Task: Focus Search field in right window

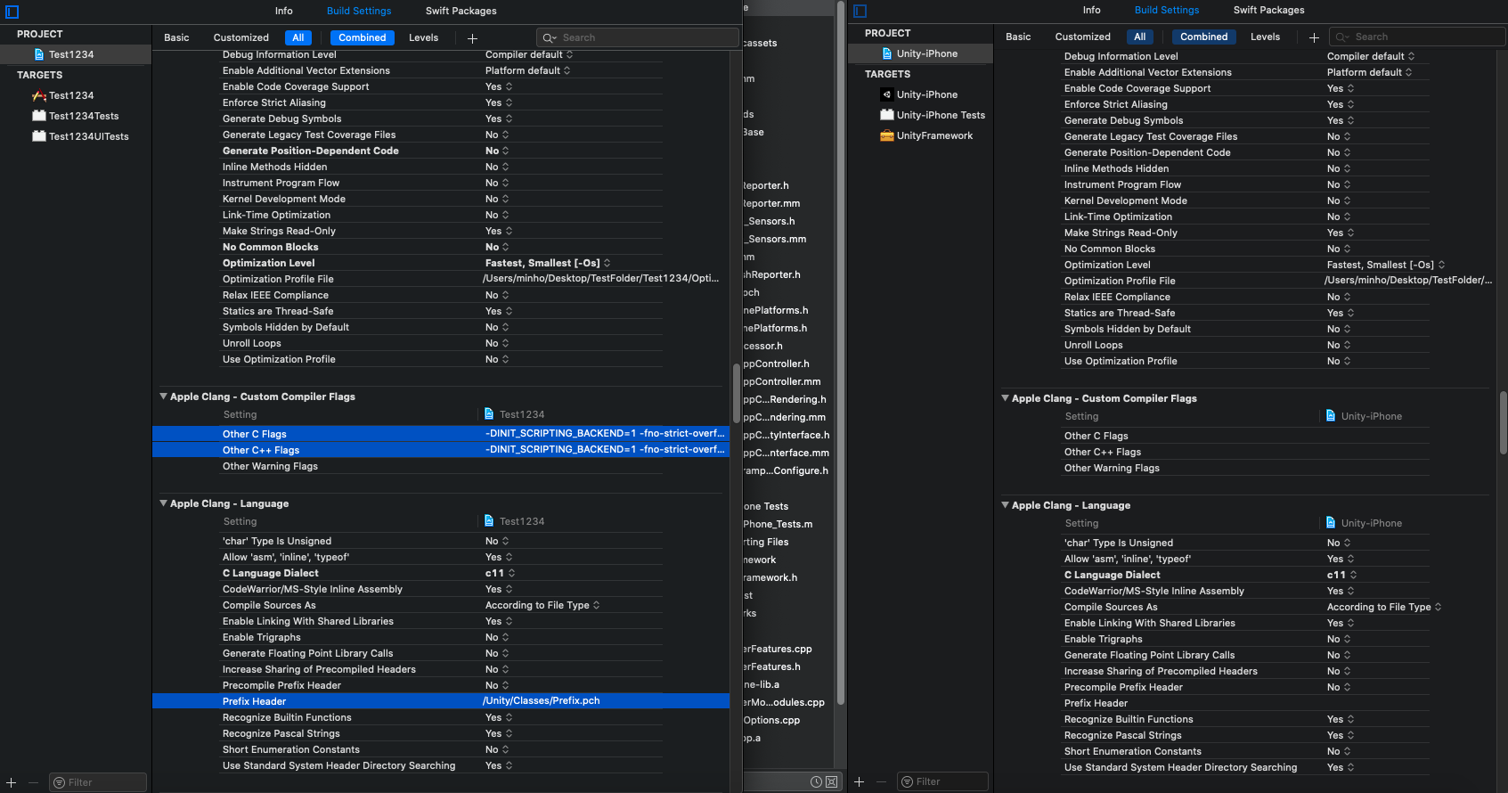Action: click(x=1417, y=37)
